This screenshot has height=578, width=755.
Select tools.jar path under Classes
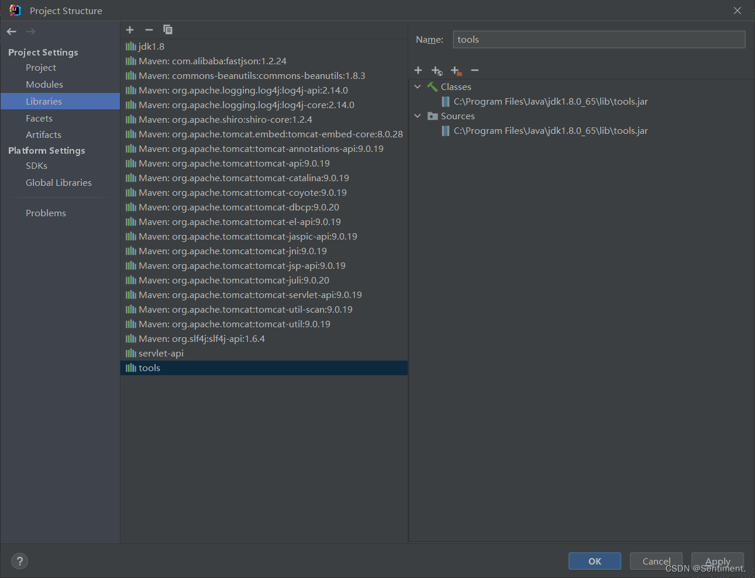pyautogui.click(x=550, y=102)
